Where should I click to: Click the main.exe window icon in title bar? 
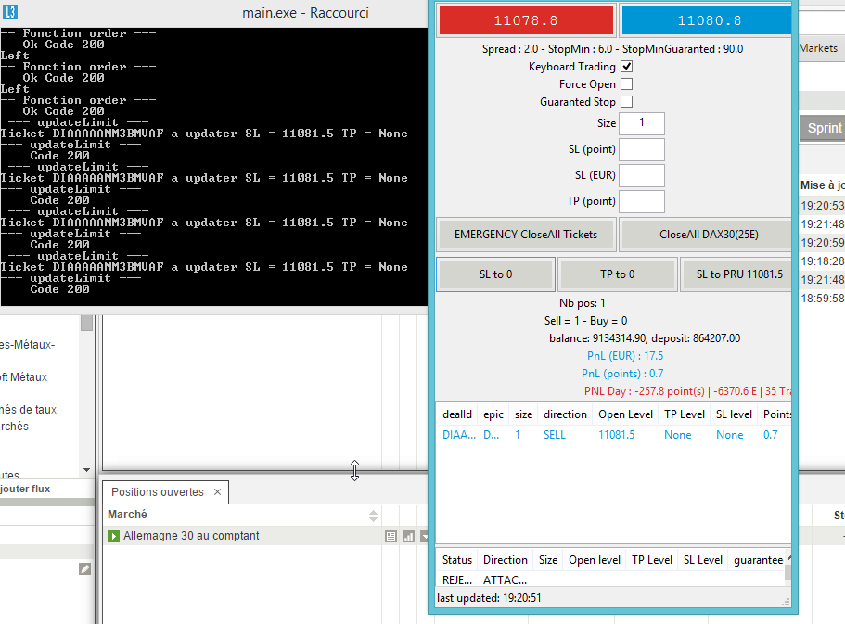tap(10, 12)
